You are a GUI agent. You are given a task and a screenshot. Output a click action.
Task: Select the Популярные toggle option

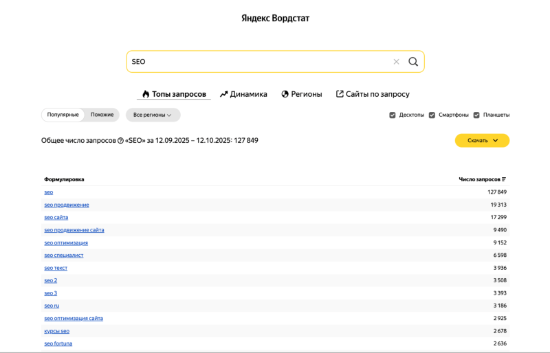click(x=63, y=115)
